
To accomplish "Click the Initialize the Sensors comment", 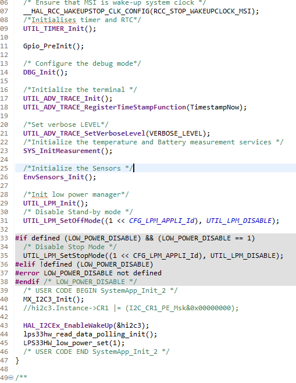I will [78, 168].
